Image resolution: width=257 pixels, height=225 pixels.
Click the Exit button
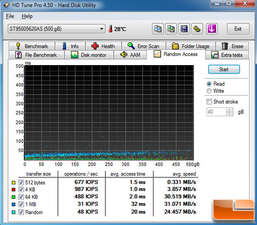[x=238, y=29]
